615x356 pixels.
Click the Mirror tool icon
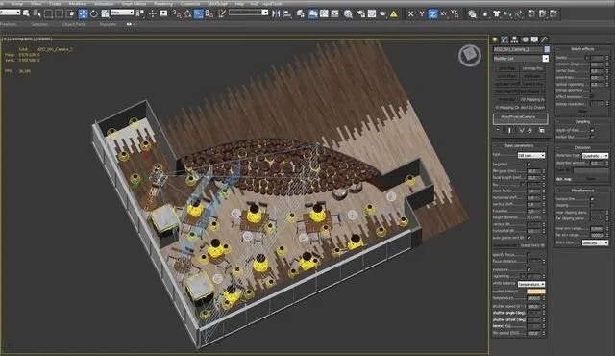[276, 13]
